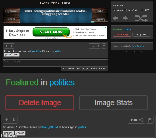The width and height of the screenshot is (156, 138).
Task: Toggle the other checkbox in Flip Settings
Action: click(133, 10)
